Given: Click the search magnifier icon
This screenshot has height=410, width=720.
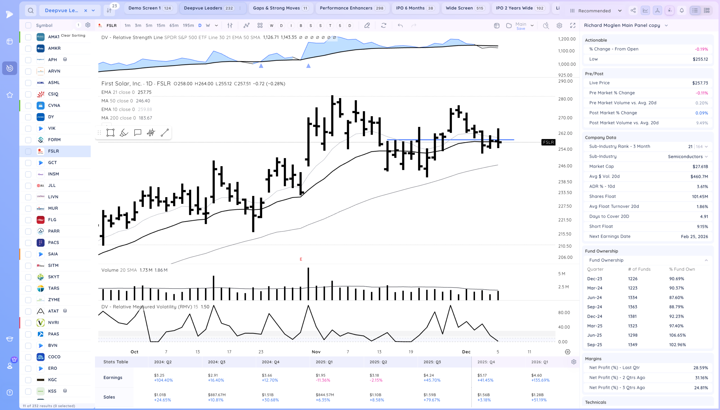Looking at the screenshot, I should [31, 11].
